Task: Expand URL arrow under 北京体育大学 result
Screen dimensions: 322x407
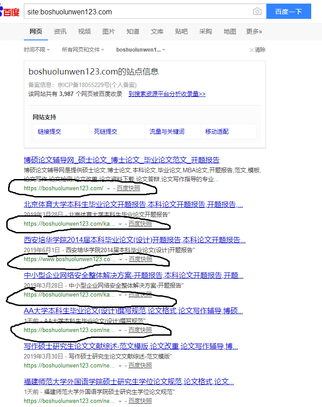Action: point(120,224)
